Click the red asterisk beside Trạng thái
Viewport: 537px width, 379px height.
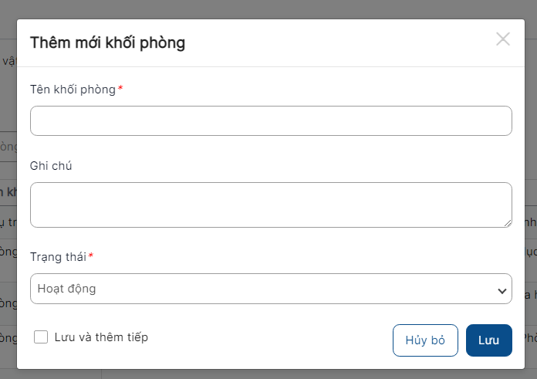click(91, 255)
